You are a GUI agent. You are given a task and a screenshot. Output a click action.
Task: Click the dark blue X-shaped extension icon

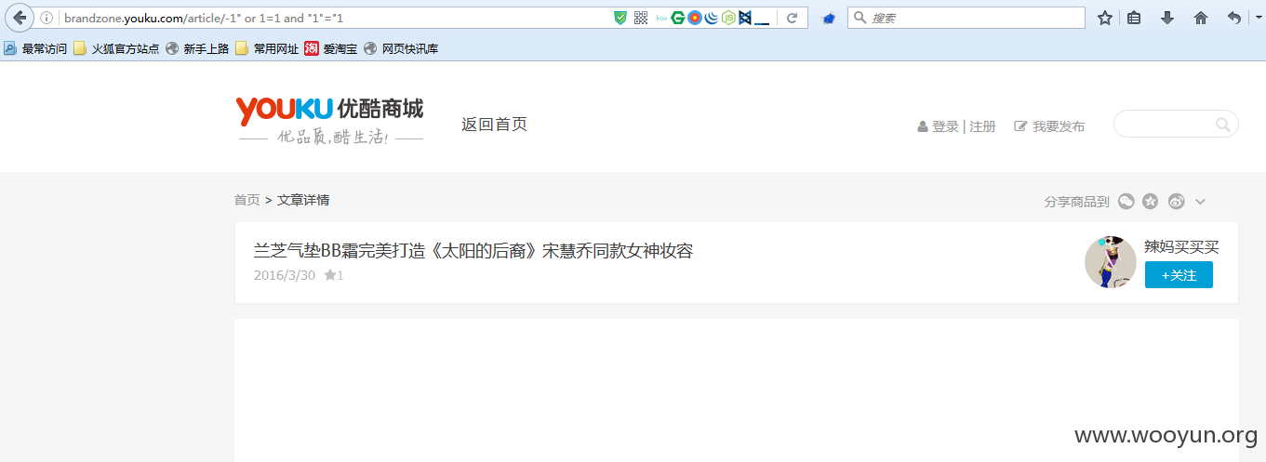[745, 18]
